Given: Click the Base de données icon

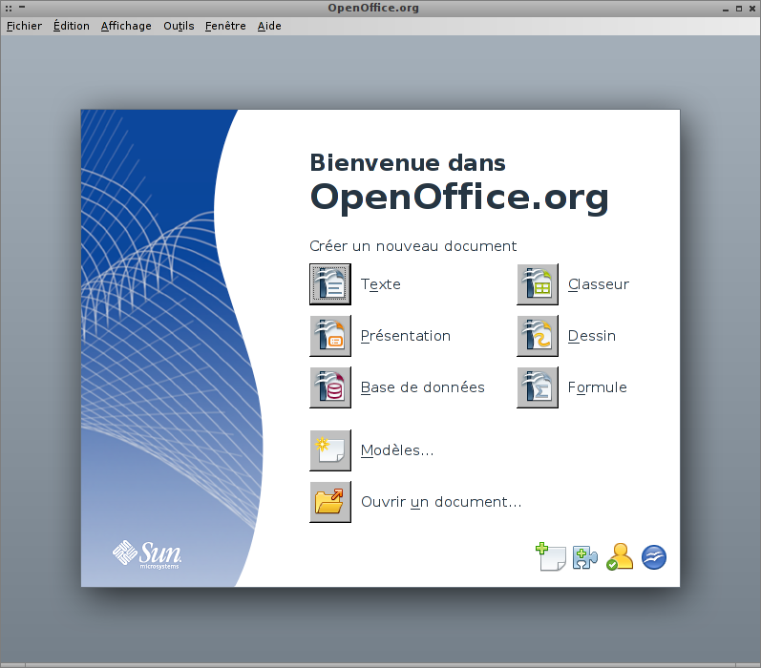Looking at the screenshot, I should pyautogui.click(x=330, y=387).
